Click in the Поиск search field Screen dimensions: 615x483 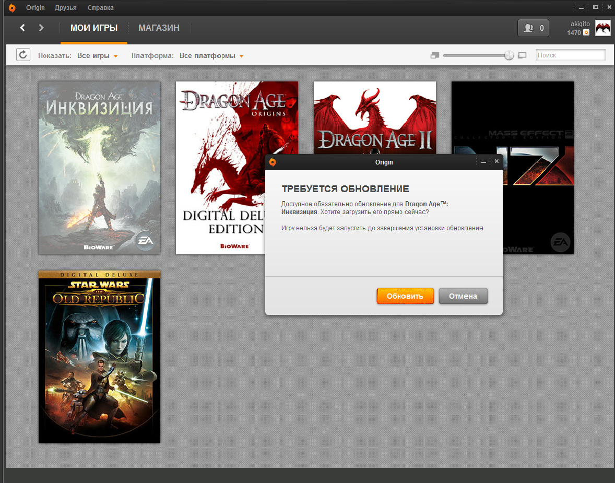(570, 55)
